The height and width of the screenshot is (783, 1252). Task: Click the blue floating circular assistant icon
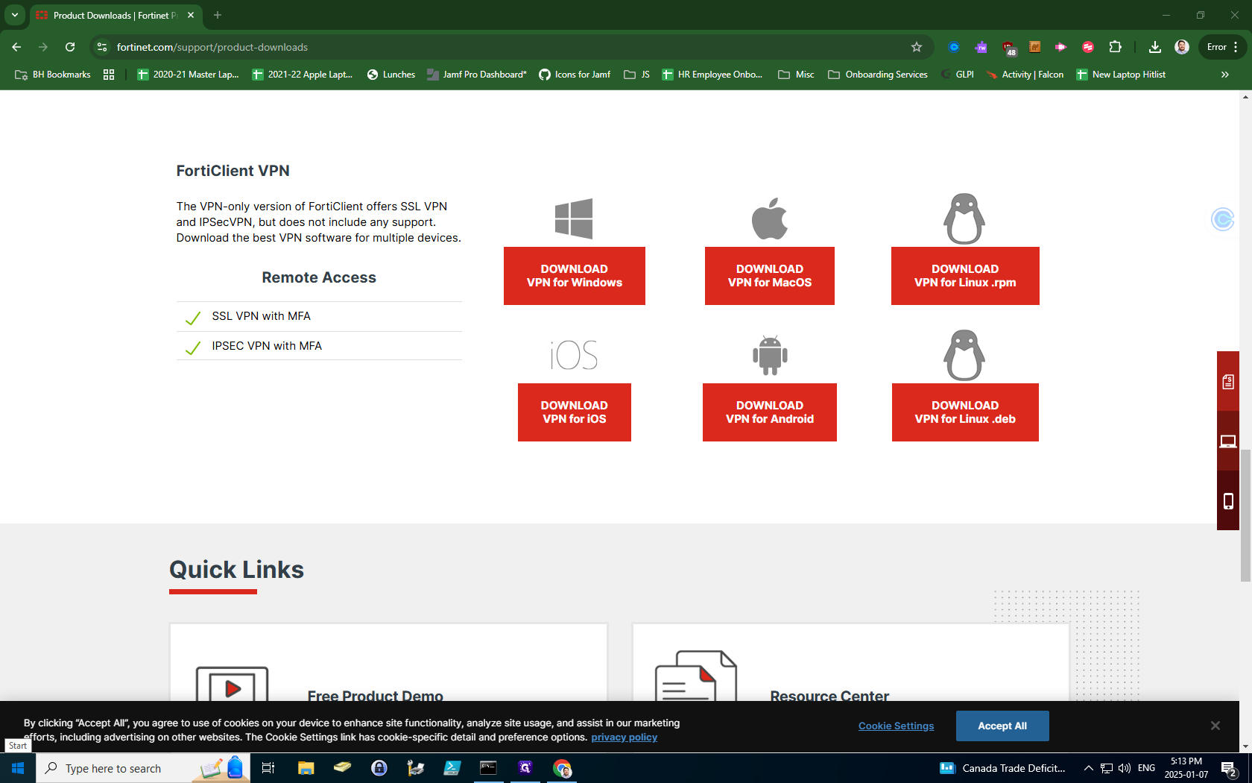click(1223, 219)
